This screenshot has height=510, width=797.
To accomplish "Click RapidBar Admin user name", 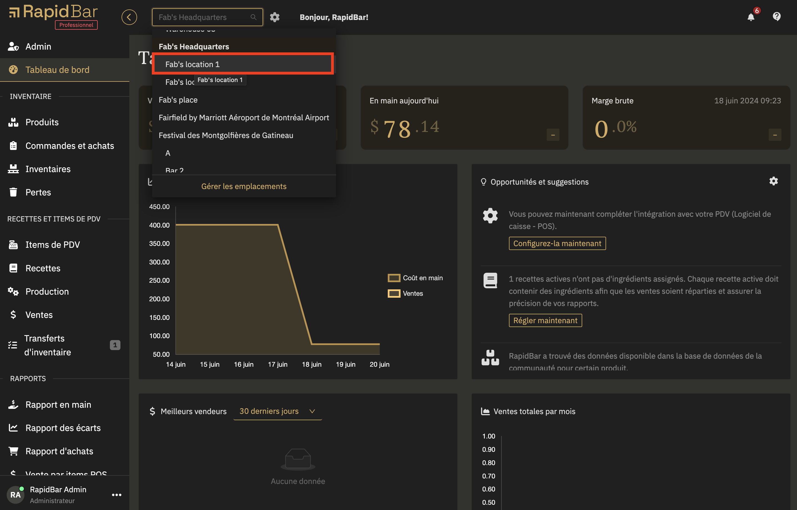I will 58,489.
